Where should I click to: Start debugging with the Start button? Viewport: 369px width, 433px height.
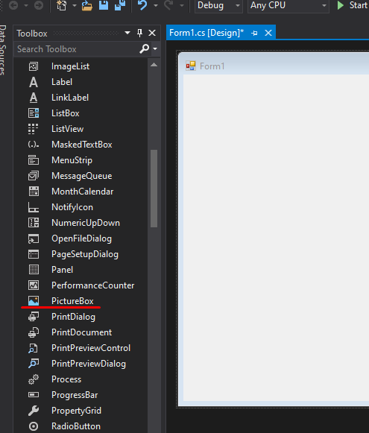click(353, 5)
